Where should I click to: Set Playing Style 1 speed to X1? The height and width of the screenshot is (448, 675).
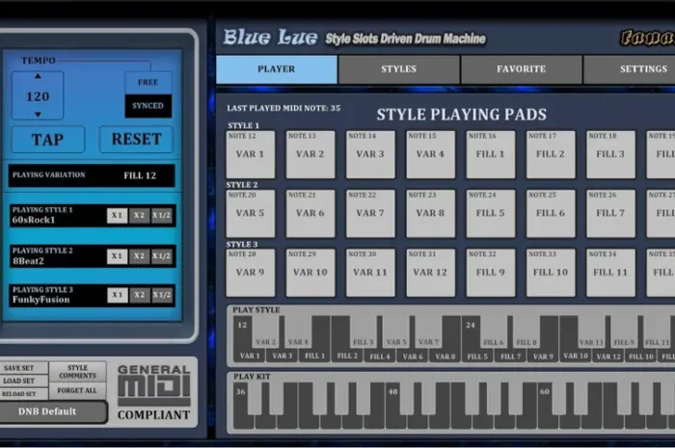pos(117,216)
